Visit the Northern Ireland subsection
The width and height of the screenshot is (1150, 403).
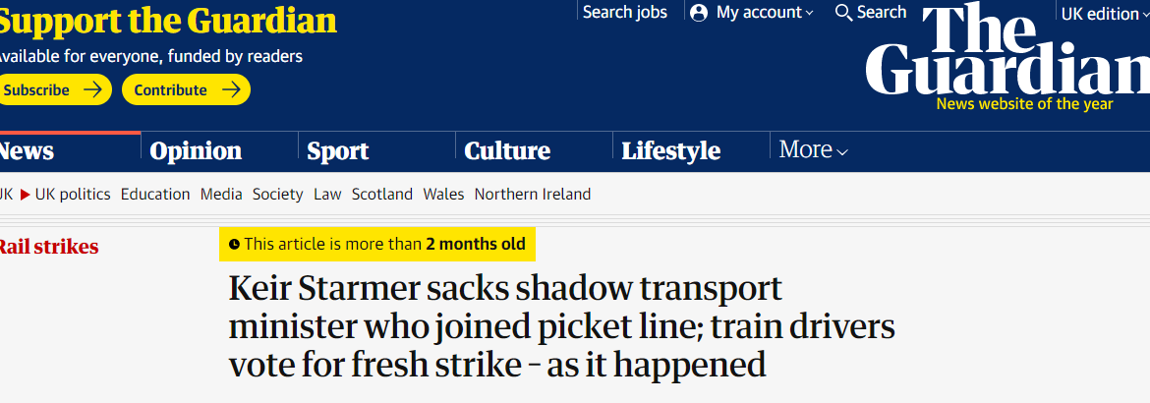(533, 194)
